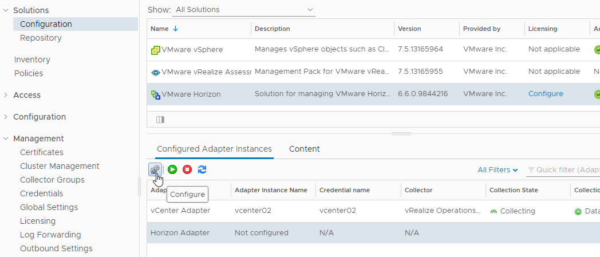This screenshot has width=600, height=257.
Task: Click version 6.6.0.9844216 cell
Action: (423, 94)
